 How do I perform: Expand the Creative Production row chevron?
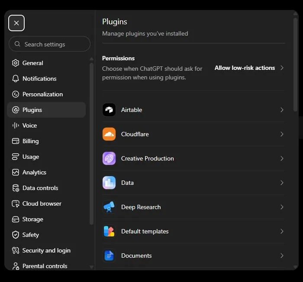(282, 158)
